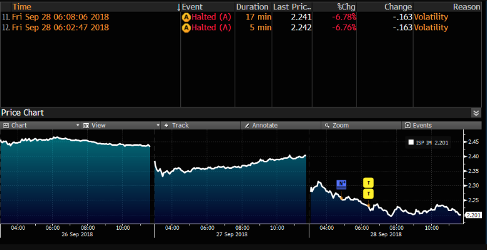Click Volatility reason in row 11
Image resolution: width=487 pixels, height=250 pixels.
coord(431,17)
